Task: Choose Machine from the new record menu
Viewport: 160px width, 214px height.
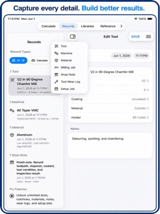Action: tap(69, 53)
